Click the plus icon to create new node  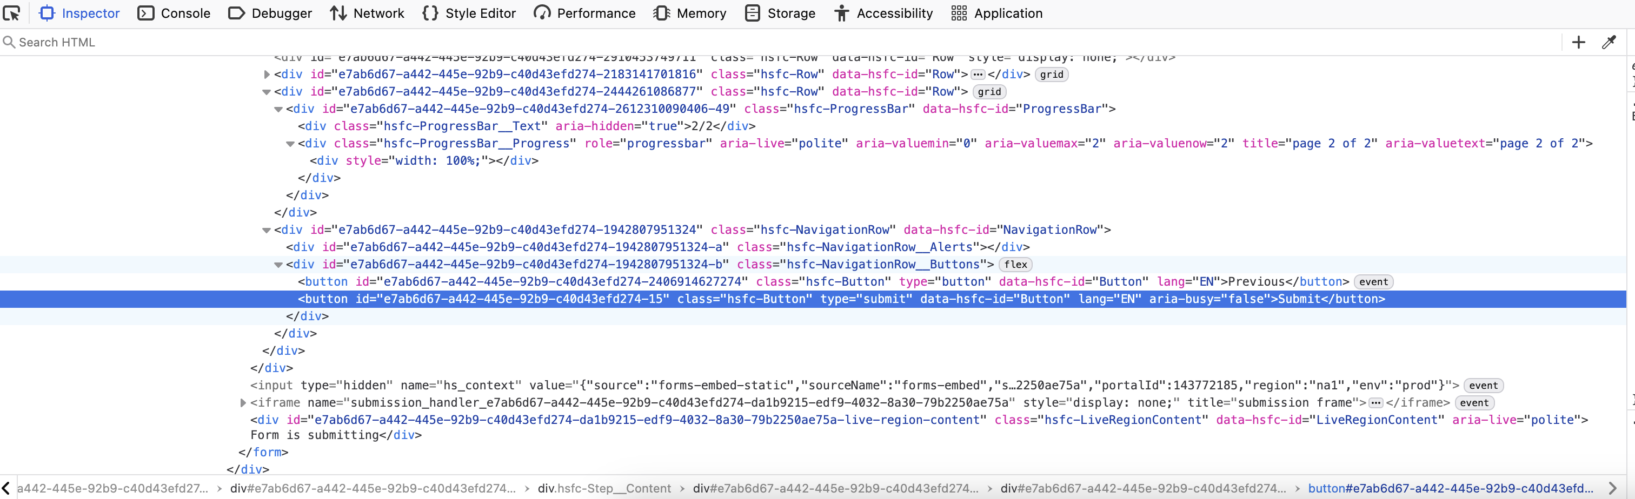coord(1578,43)
